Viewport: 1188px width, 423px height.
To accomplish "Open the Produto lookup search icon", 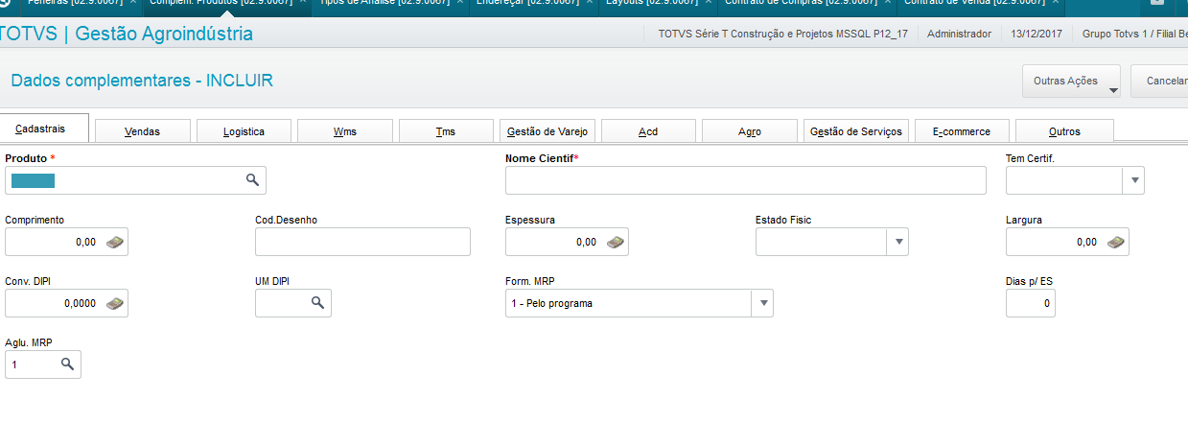I will 252,180.
